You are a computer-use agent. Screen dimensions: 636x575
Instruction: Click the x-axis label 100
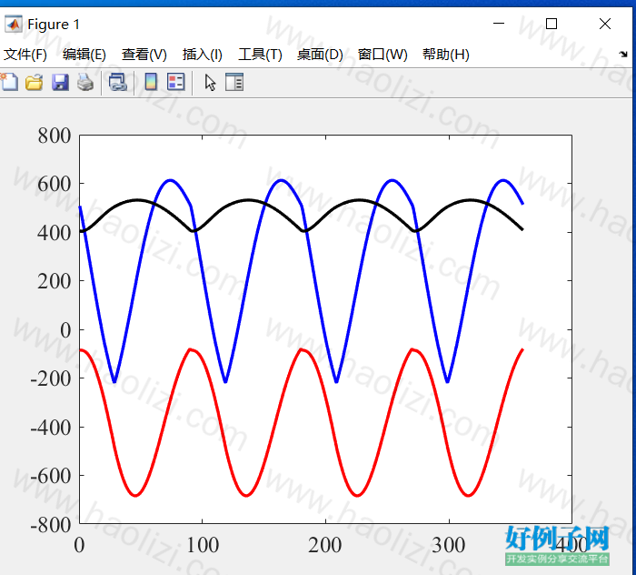tap(202, 545)
